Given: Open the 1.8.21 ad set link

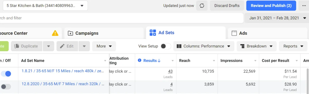Looking at the screenshot, I should (x=63, y=71).
